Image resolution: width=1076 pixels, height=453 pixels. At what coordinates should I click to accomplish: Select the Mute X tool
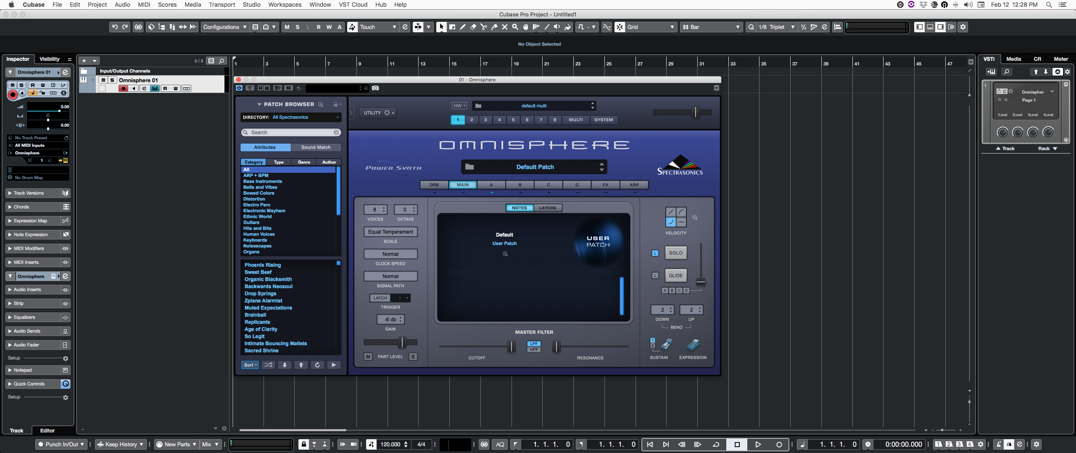(505, 27)
